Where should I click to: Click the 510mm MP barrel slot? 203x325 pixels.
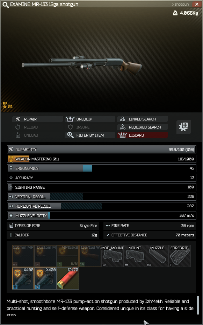pyautogui.click(x=23, y=256)
